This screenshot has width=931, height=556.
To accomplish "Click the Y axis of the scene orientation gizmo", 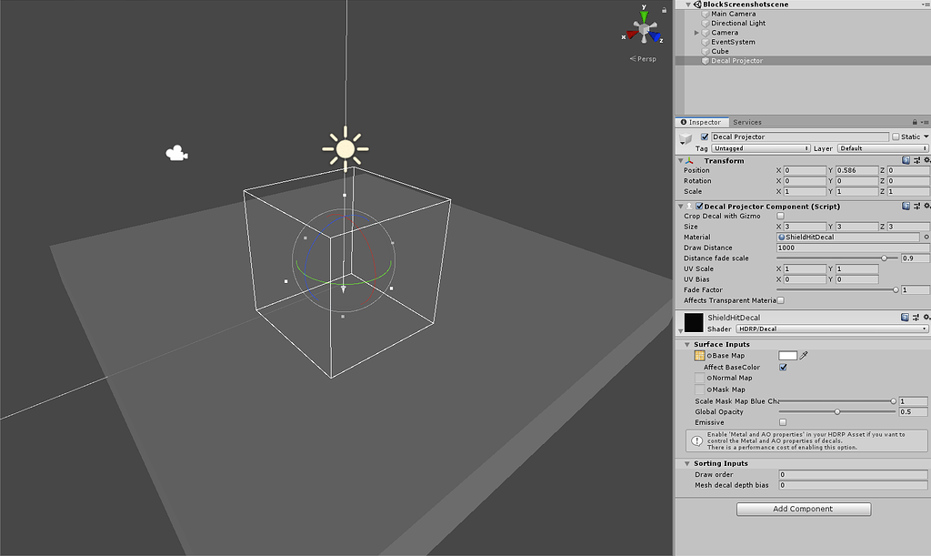I will point(645,15).
